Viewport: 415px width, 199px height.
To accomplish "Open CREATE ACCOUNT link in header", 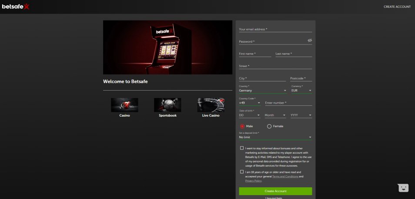I will pyautogui.click(x=397, y=7).
